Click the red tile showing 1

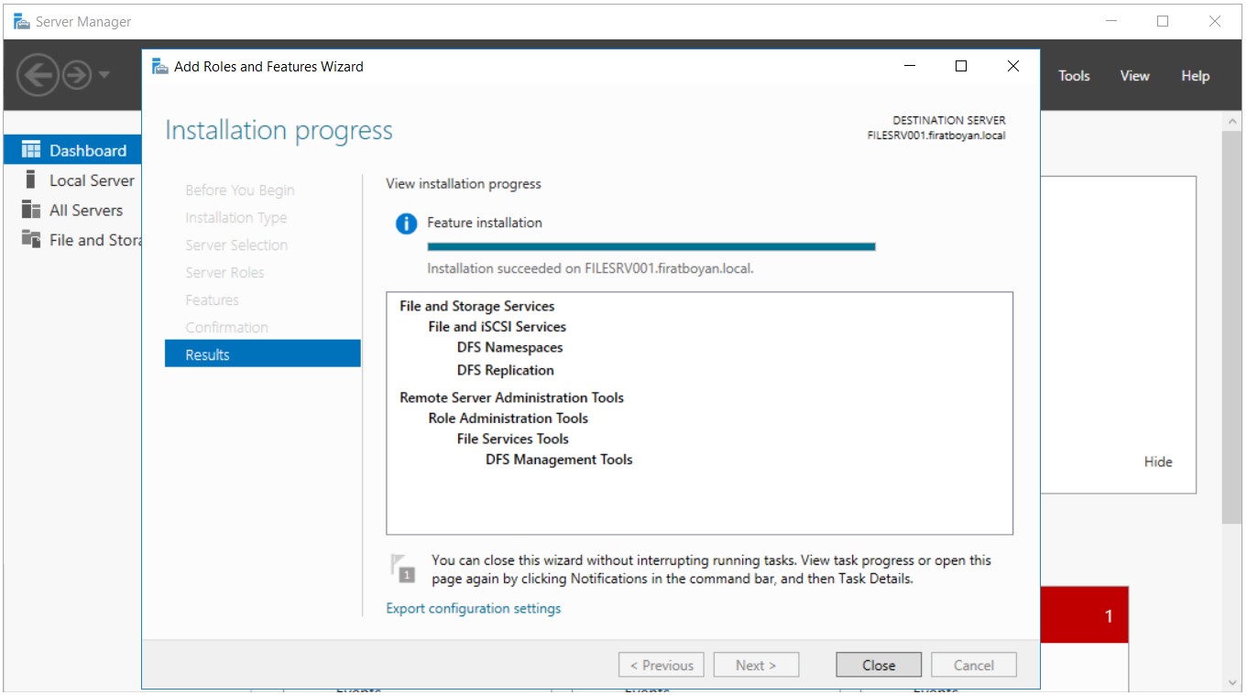pyautogui.click(x=1085, y=614)
